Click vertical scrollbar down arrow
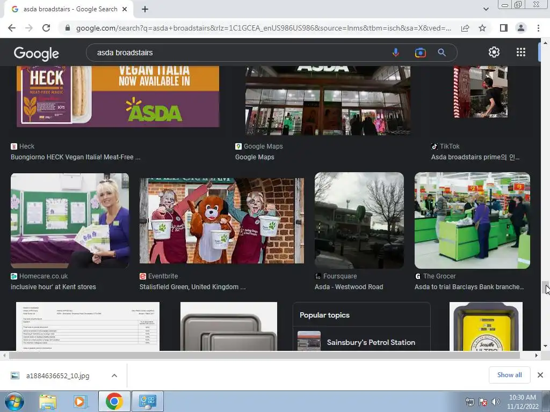550x412 pixels. [x=546, y=346]
